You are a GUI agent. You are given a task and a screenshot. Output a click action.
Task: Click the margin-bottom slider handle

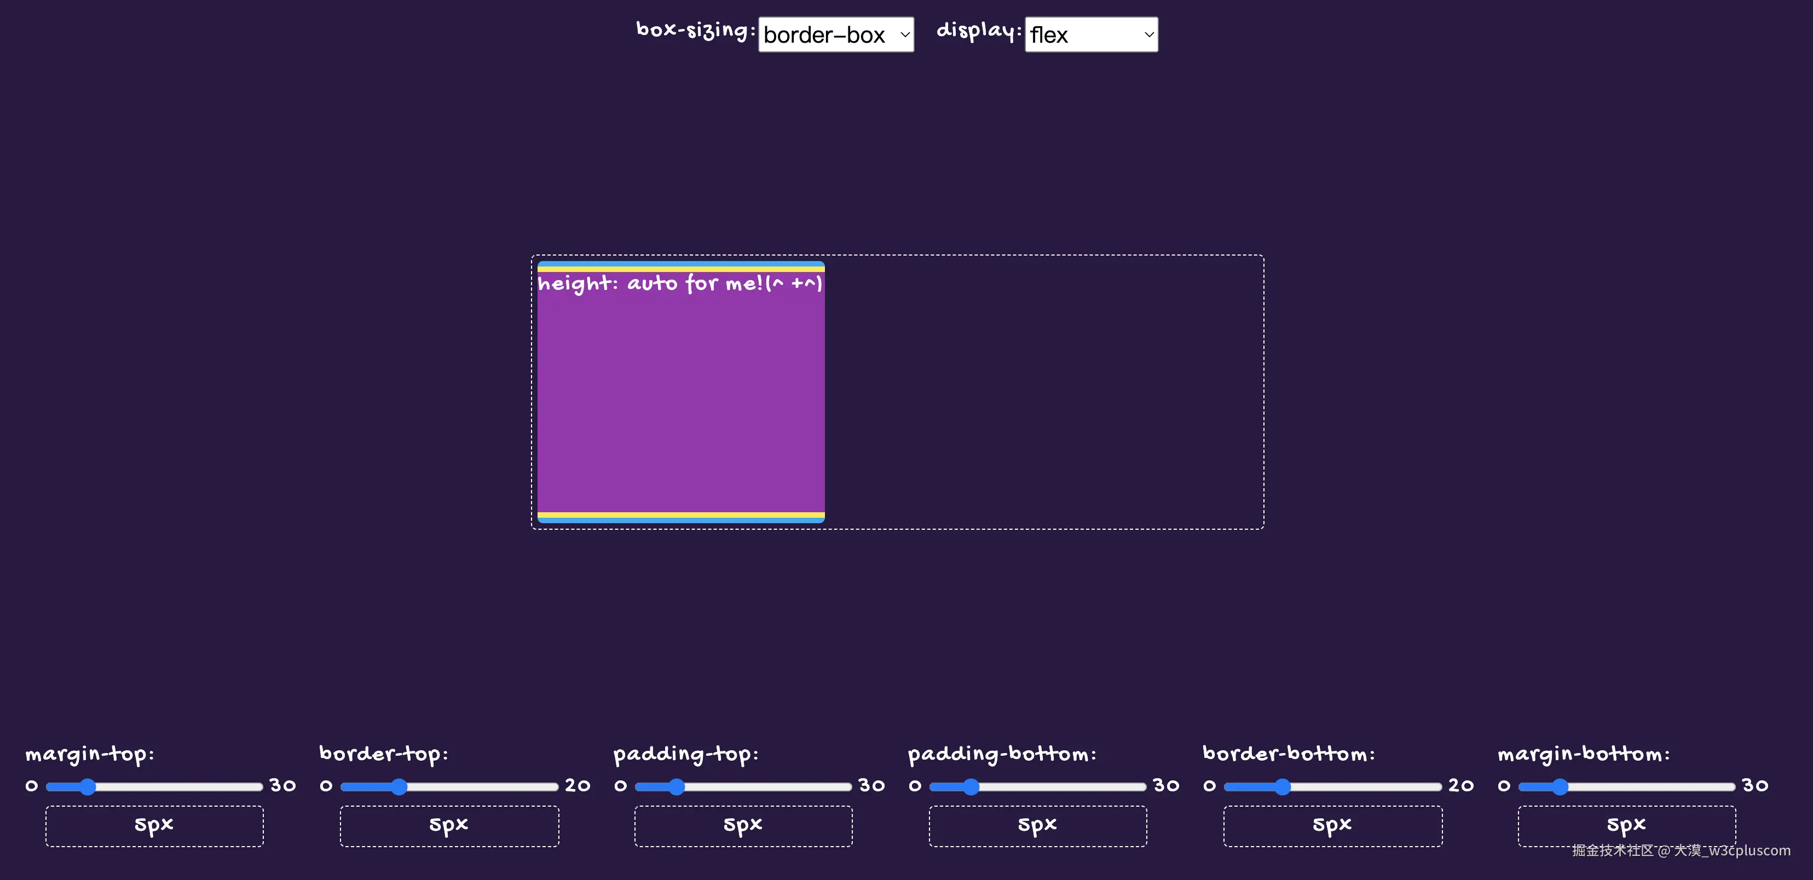(1560, 786)
